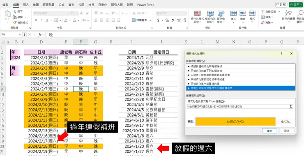Click the Top Align icon

(x=96, y=13)
